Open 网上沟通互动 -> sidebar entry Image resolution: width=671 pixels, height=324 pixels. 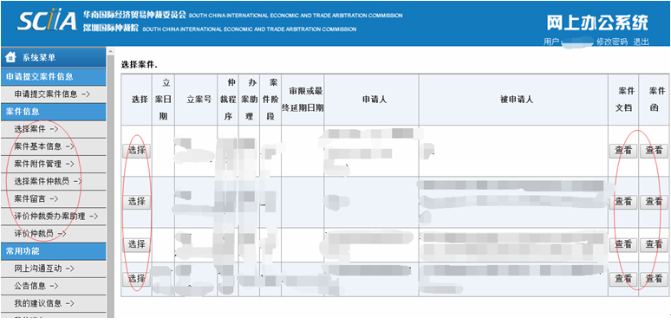(53, 269)
